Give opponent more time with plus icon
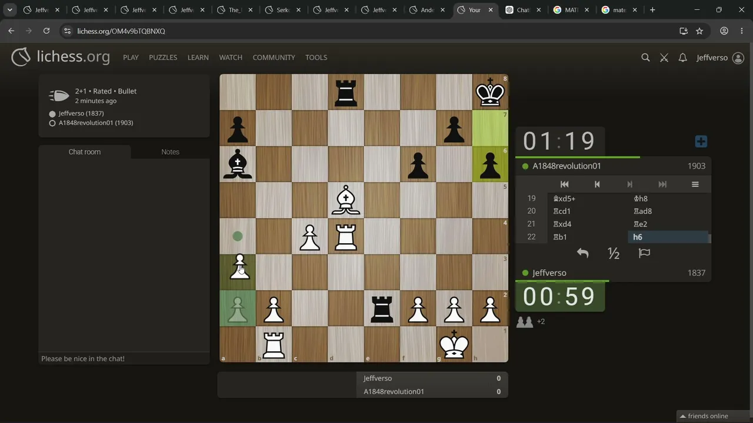This screenshot has height=423, width=753. (701, 142)
